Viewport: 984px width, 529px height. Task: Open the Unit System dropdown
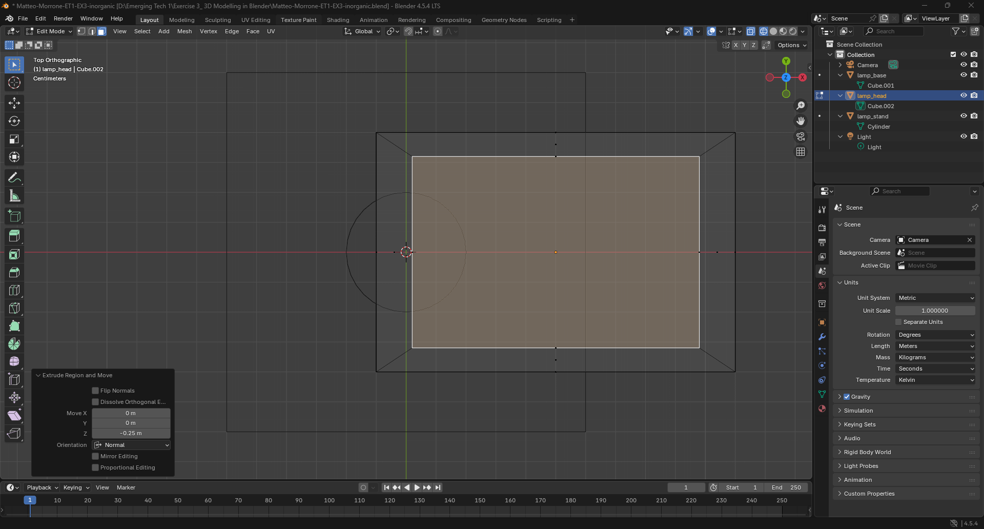[935, 298]
